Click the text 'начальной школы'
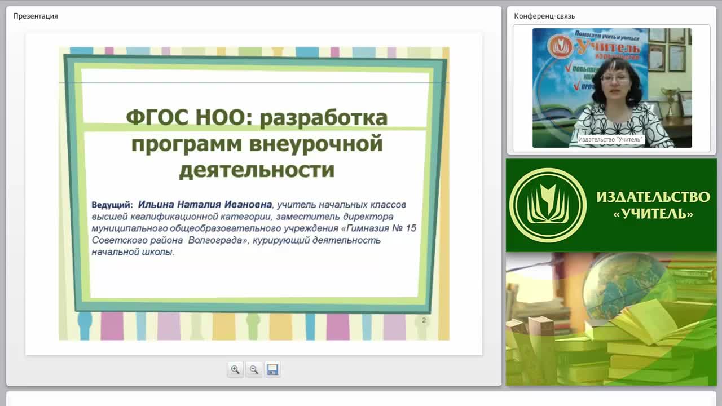722x406 pixels. pyautogui.click(x=132, y=252)
